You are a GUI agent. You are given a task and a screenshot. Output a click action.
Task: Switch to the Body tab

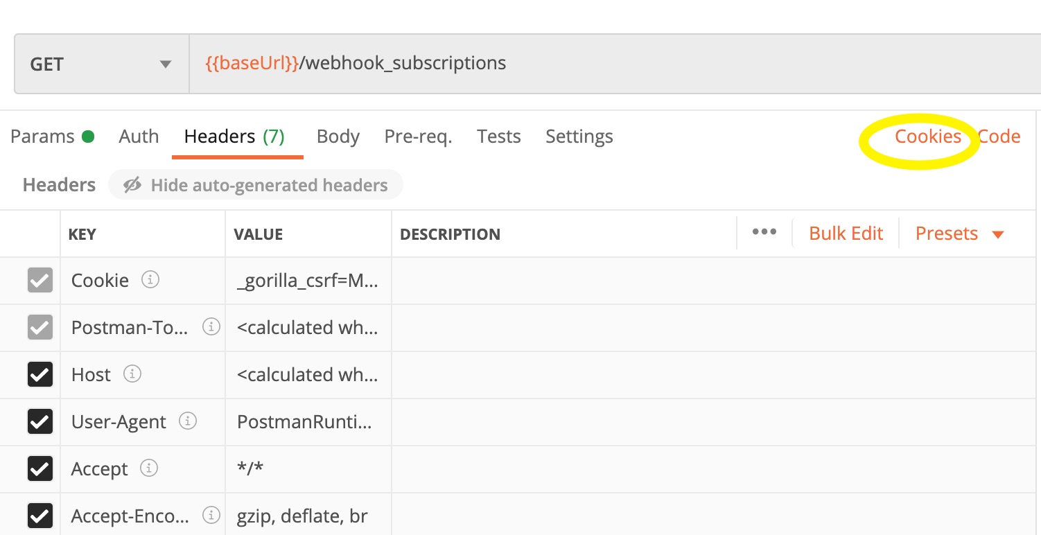pyautogui.click(x=338, y=136)
